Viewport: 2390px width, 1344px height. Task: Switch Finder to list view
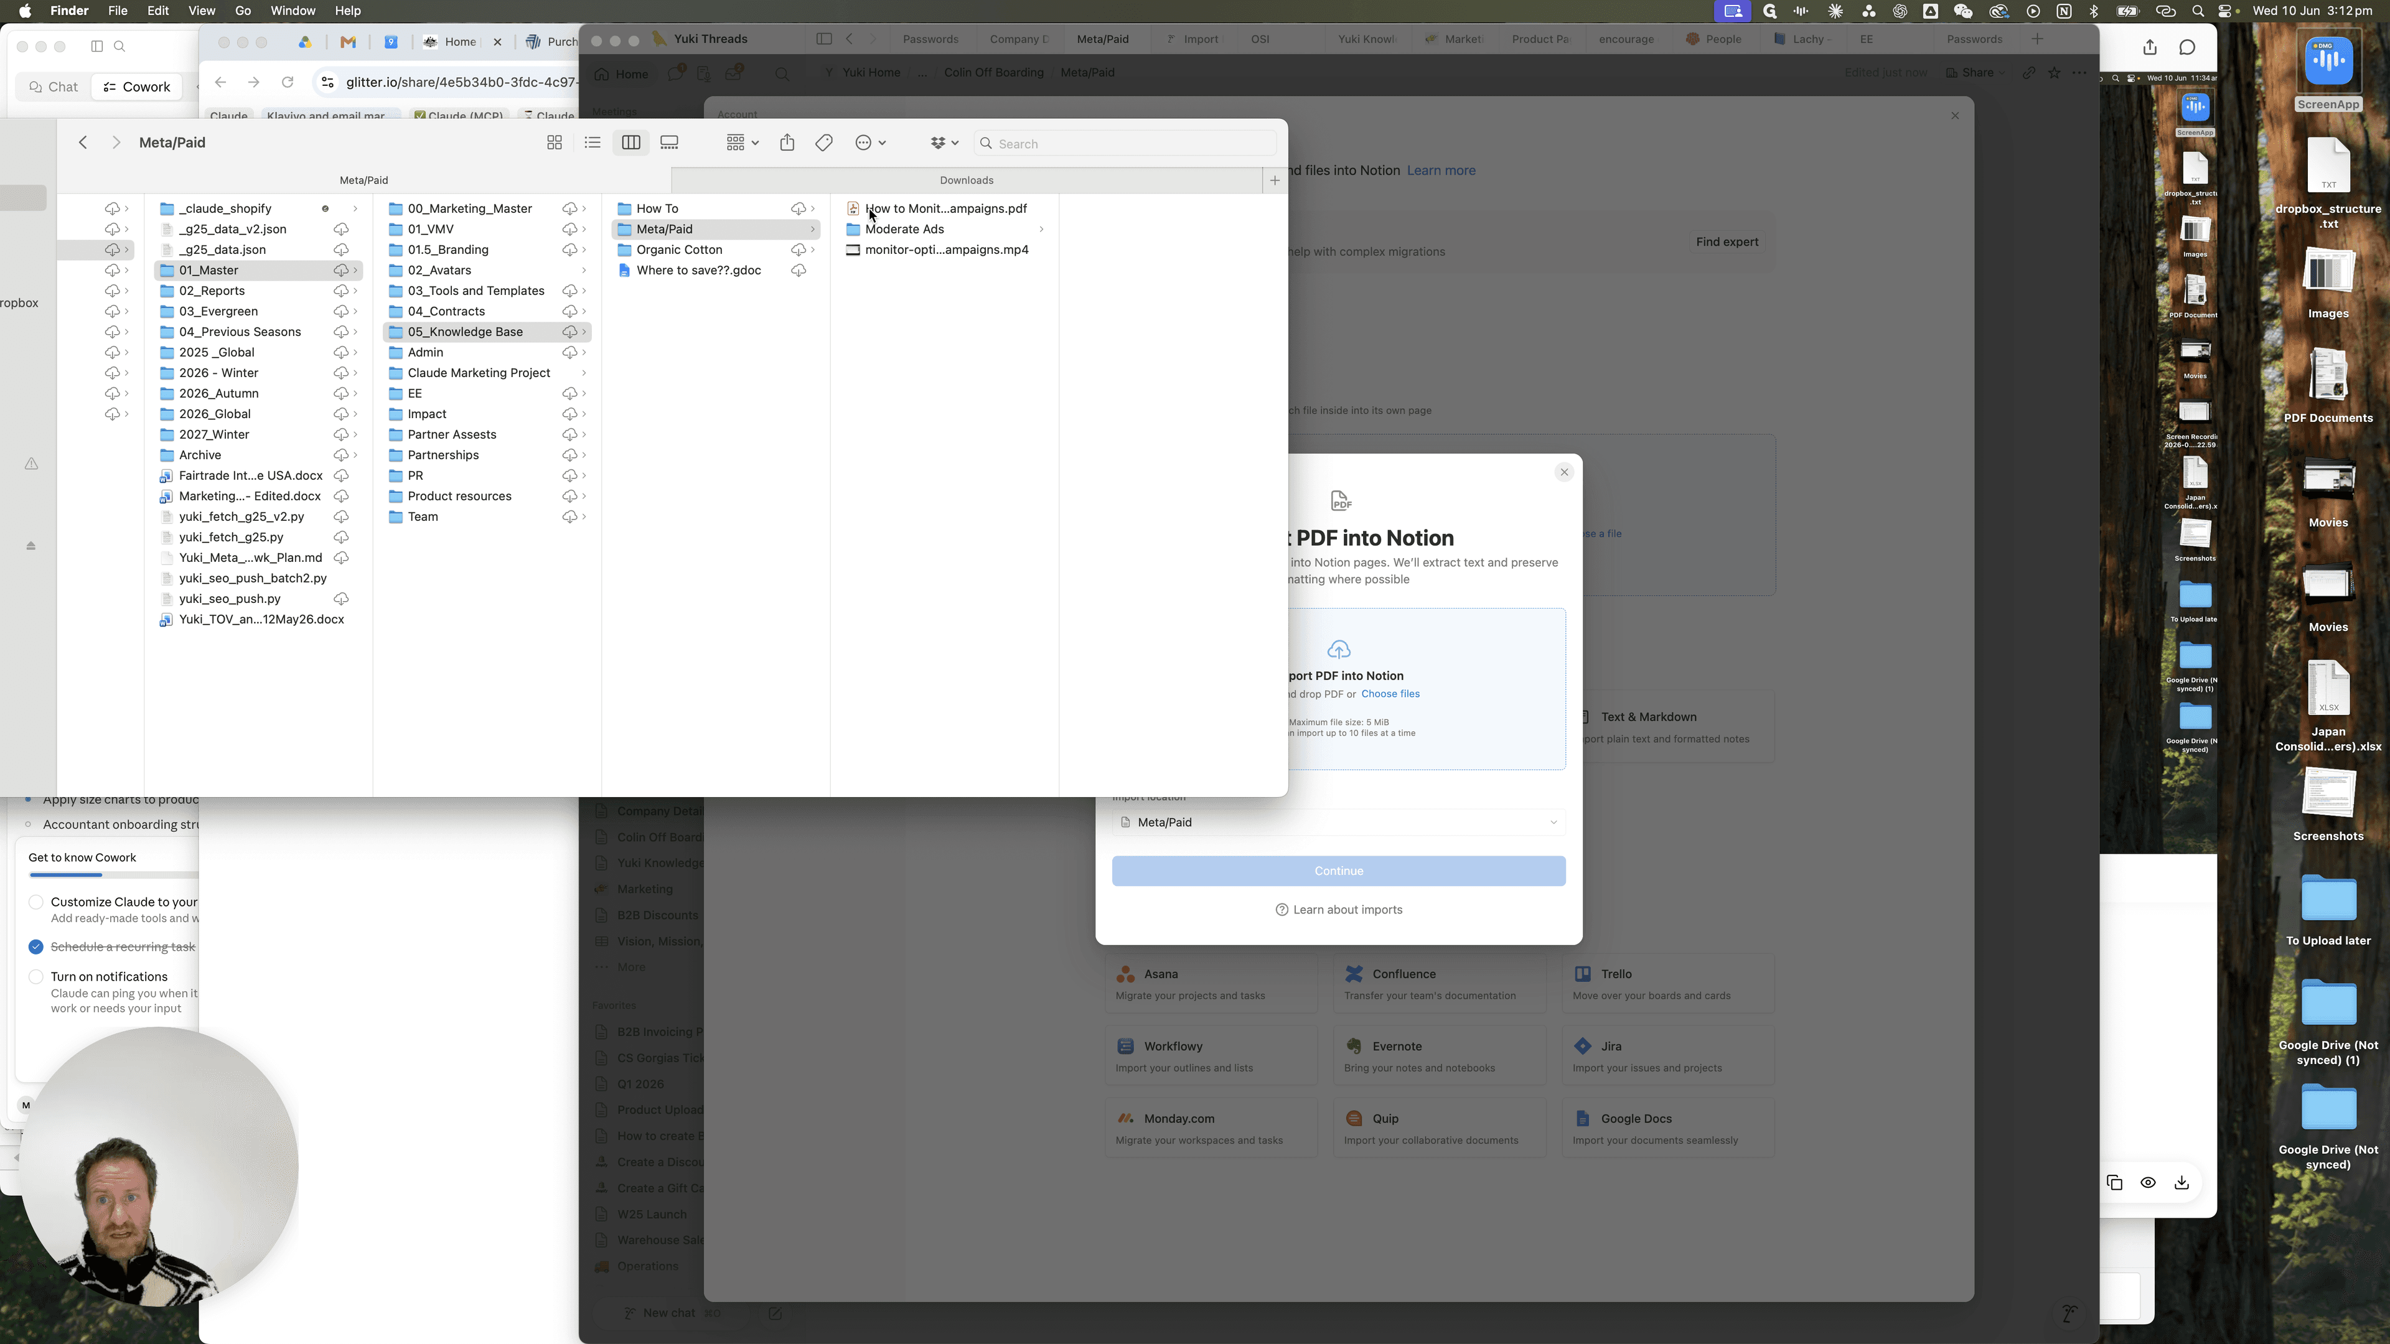pyautogui.click(x=592, y=143)
